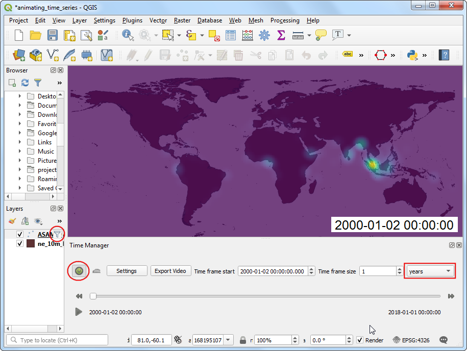
Task: Toggle Time Manager on or off
Action: (78, 270)
